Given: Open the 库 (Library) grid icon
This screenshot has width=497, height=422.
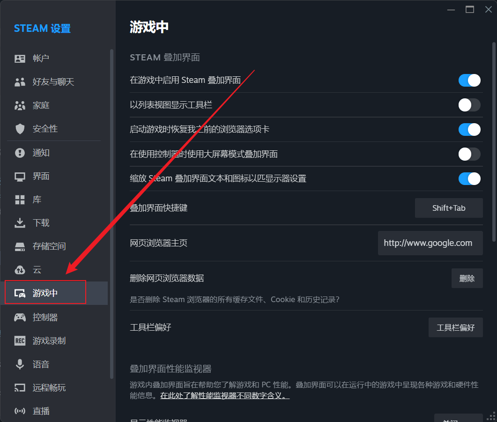Looking at the screenshot, I should pos(20,200).
